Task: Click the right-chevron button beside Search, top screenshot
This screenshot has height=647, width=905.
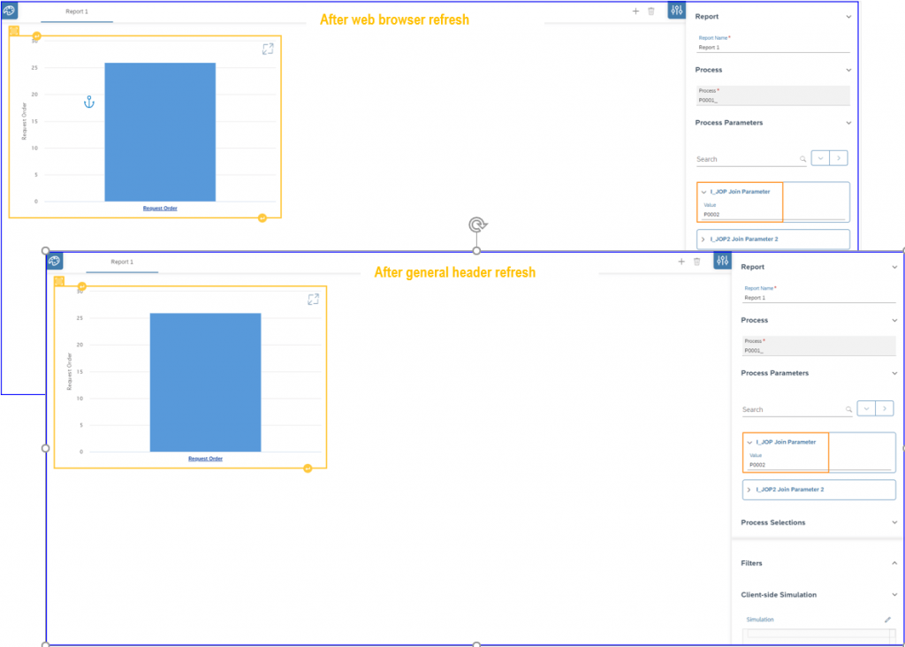Action: click(x=839, y=158)
